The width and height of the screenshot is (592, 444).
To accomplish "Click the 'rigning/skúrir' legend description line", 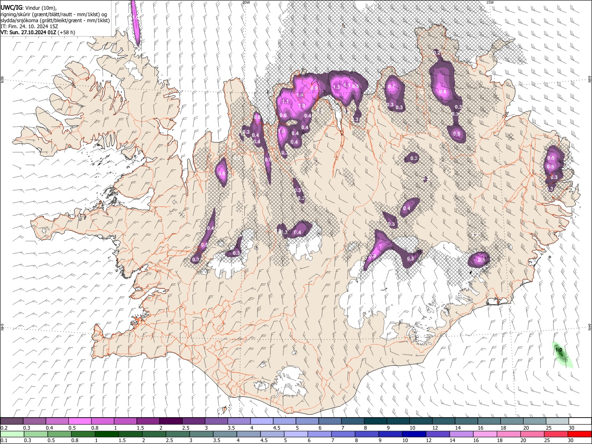I will click(x=55, y=14).
